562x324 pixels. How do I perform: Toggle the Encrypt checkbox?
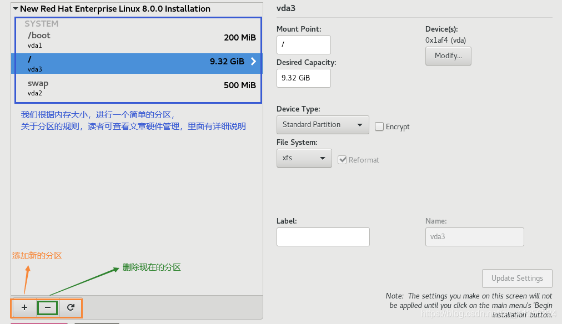[379, 126]
